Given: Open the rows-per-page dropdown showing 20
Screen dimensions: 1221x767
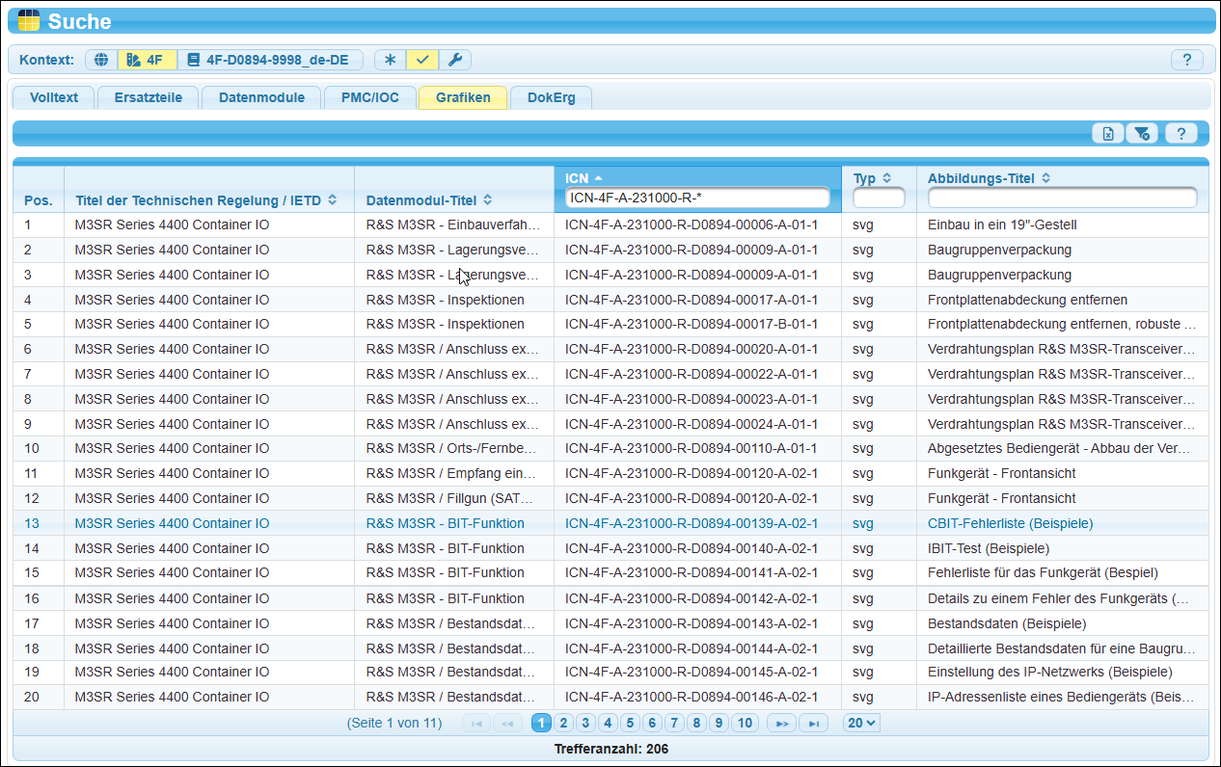Looking at the screenshot, I should coord(861,723).
